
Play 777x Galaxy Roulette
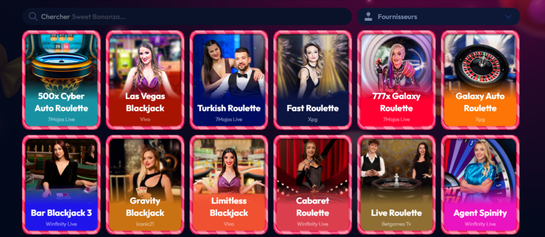pyautogui.click(x=396, y=80)
